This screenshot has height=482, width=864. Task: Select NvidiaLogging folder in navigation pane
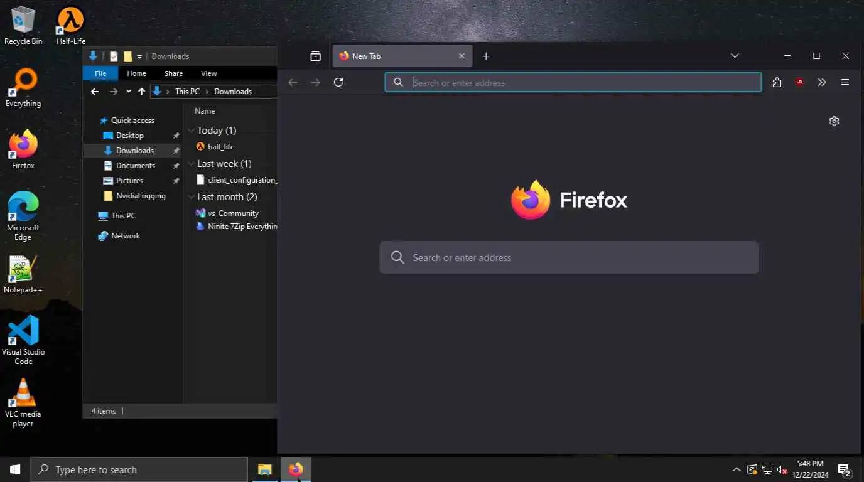point(134,196)
